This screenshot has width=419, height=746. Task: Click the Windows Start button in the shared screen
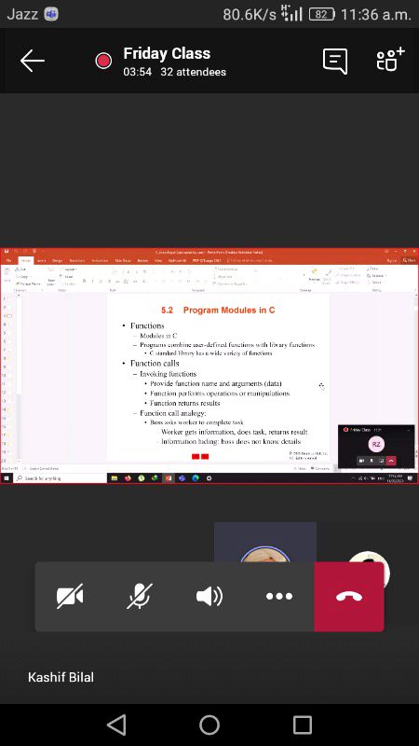coord(7,478)
